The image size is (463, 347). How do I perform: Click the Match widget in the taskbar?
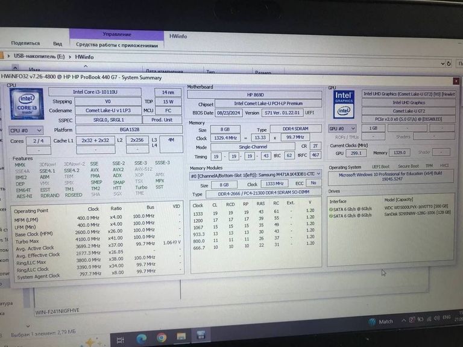point(381,322)
